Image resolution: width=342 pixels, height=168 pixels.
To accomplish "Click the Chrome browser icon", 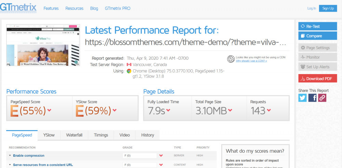I will [x=129, y=71].
